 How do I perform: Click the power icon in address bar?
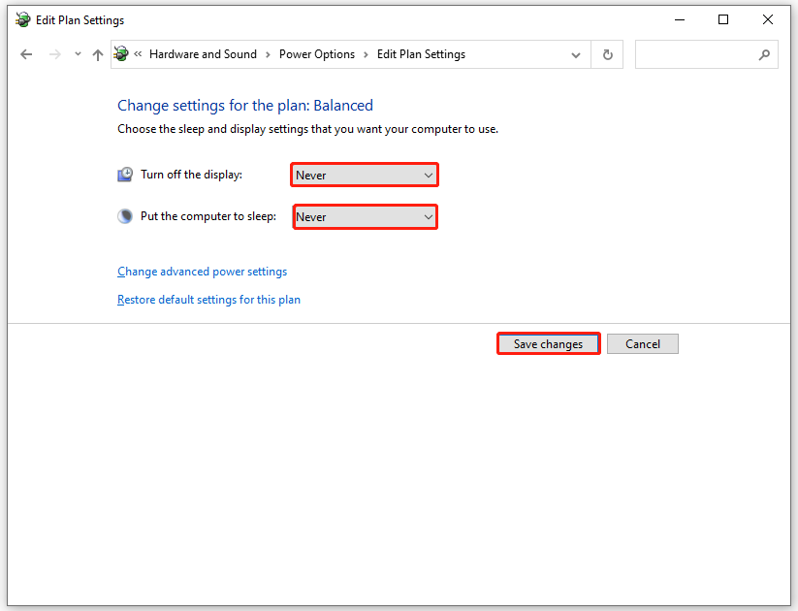(121, 54)
